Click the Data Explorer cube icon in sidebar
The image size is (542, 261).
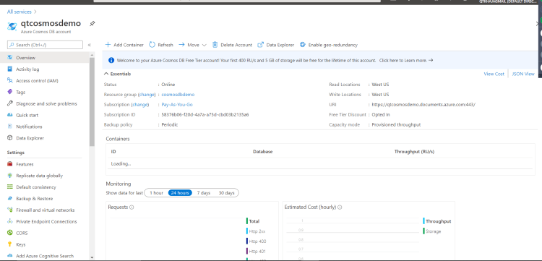coord(10,138)
